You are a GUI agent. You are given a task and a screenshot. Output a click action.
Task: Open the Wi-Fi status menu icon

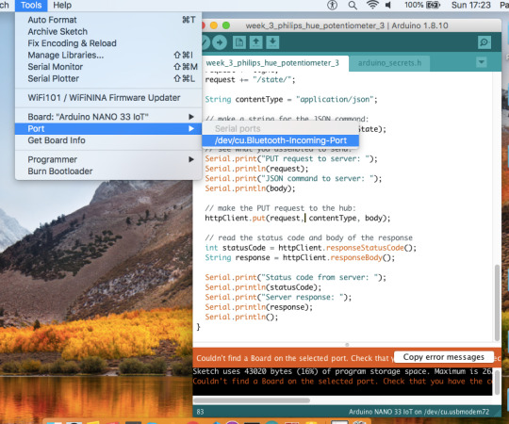click(x=372, y=5)
